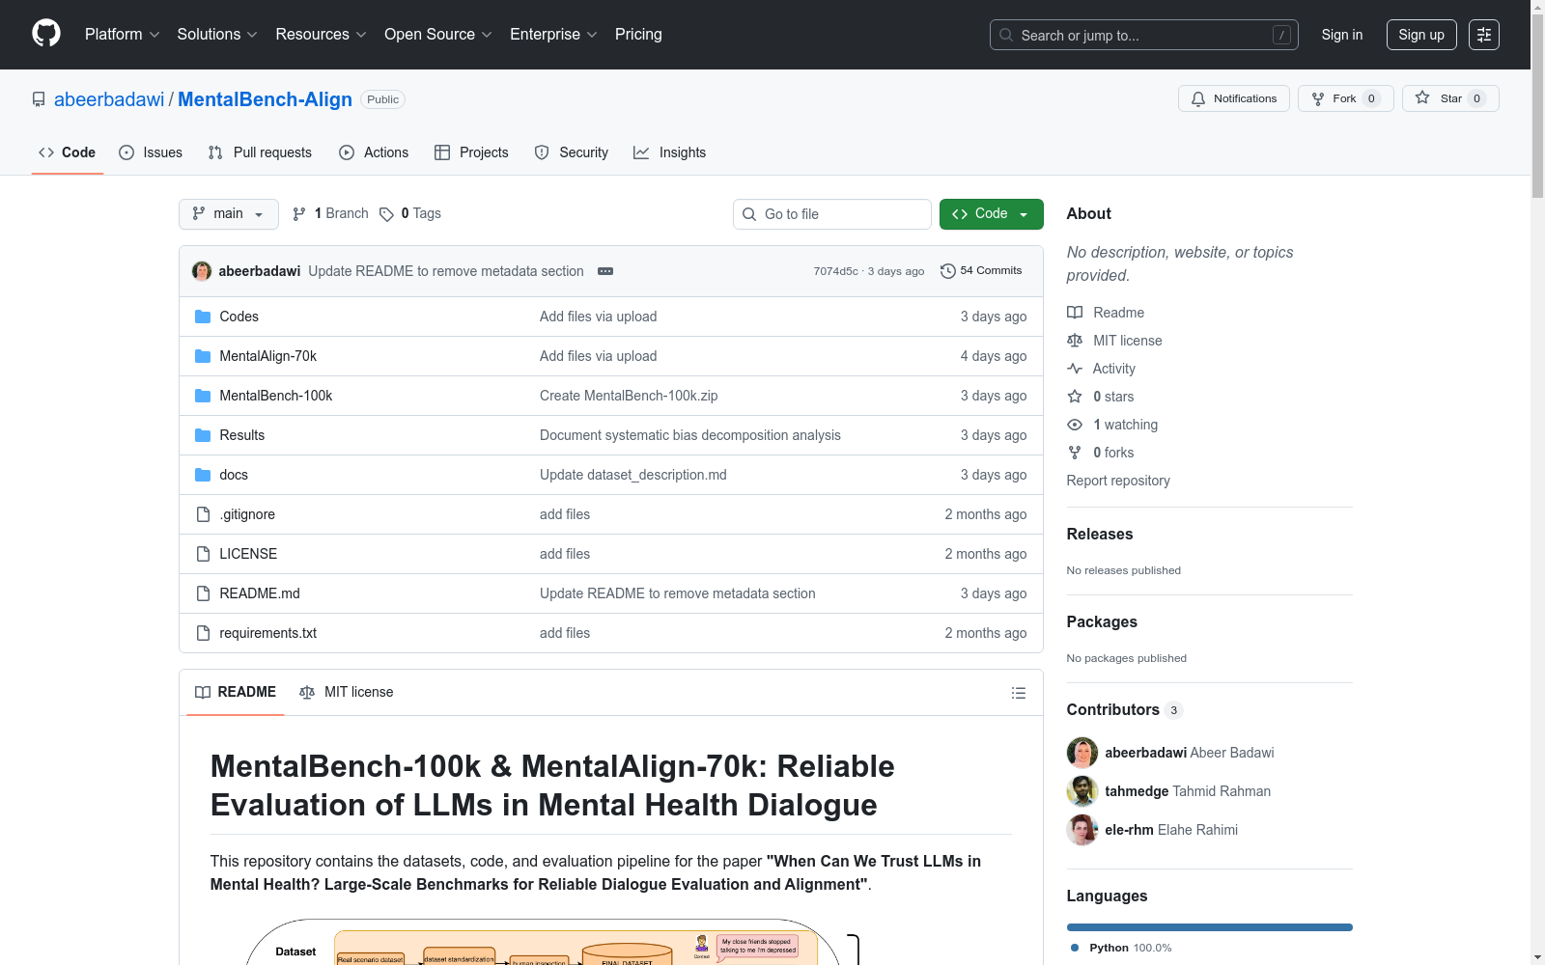Focus the Search or jump to field
This screenshot has height=965, width=1545.
point(1144,35)
